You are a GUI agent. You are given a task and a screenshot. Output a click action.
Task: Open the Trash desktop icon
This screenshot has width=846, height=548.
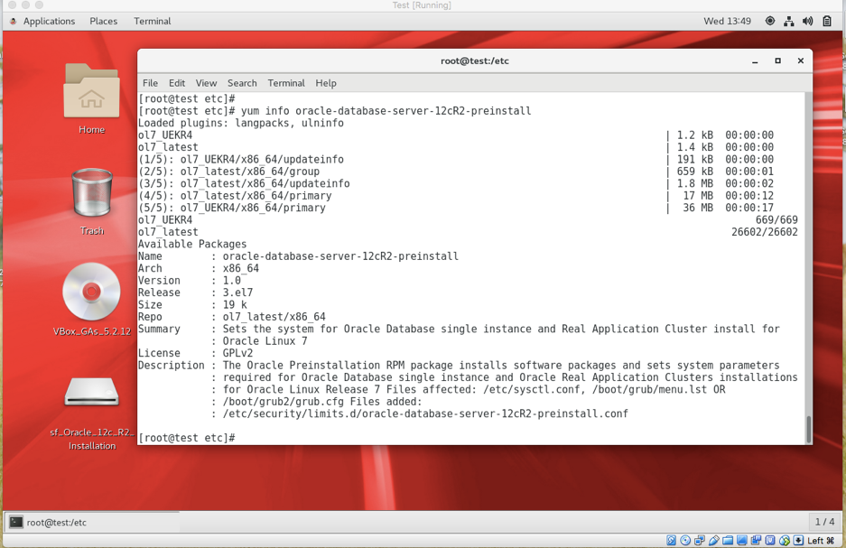(x=92, y=193)
